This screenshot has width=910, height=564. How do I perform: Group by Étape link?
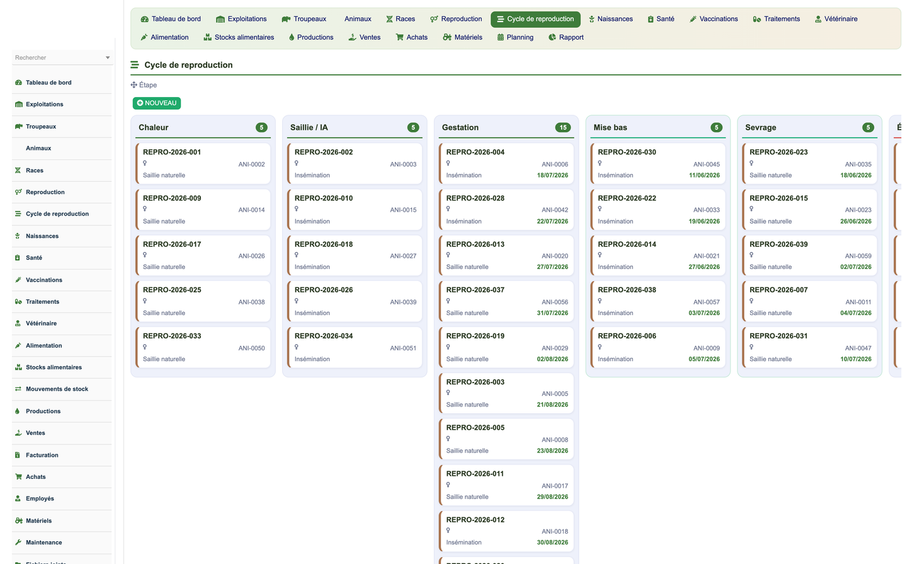(148, 85)
